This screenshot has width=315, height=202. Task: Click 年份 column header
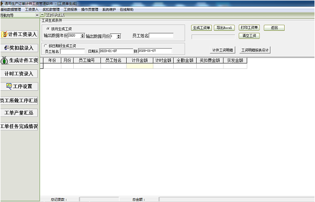coord(52,61)
